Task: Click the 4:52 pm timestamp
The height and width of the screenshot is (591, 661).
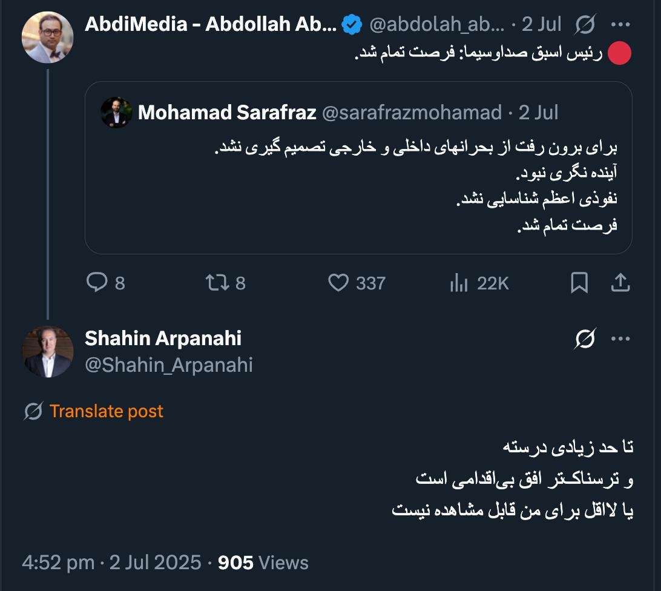Action: pyautogui.click(x=58, y=563)
